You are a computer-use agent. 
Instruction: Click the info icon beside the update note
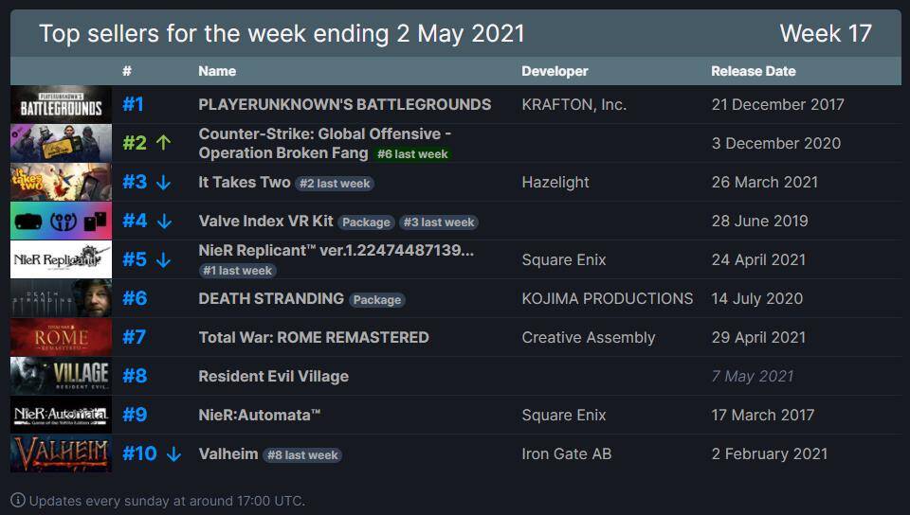(18, 500)
